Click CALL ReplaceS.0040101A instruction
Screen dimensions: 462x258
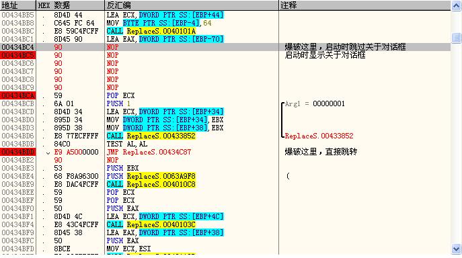[x=151, y=31]
